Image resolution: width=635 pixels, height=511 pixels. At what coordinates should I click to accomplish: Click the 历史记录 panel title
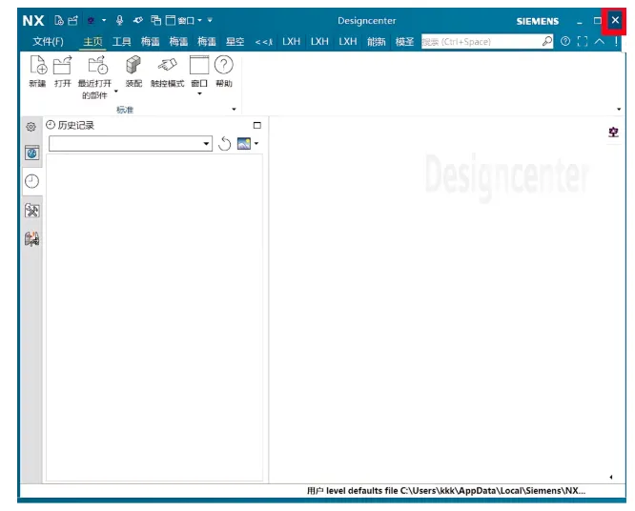75,125
